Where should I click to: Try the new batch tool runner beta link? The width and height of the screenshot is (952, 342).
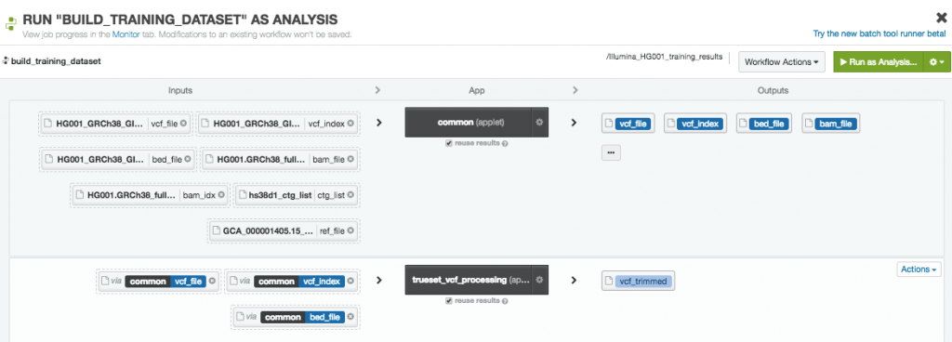(879, 34)
